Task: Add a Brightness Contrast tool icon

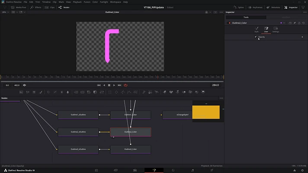Action: (62, 92)
